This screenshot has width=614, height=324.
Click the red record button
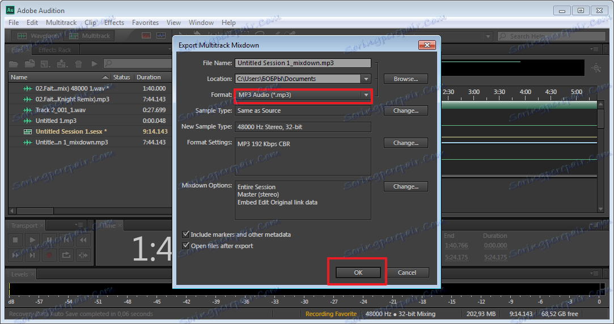[49, 255]
